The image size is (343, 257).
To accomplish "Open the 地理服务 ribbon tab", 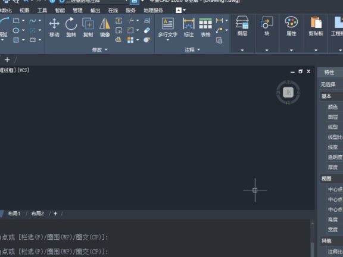I will (153, 10).
